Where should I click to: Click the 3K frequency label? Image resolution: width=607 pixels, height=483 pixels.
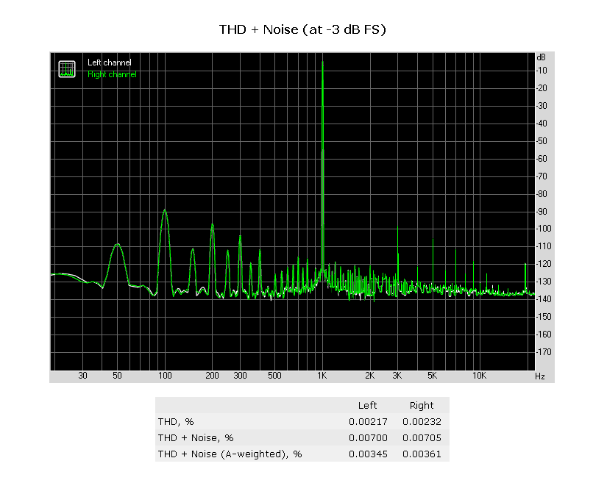point(397,376)
